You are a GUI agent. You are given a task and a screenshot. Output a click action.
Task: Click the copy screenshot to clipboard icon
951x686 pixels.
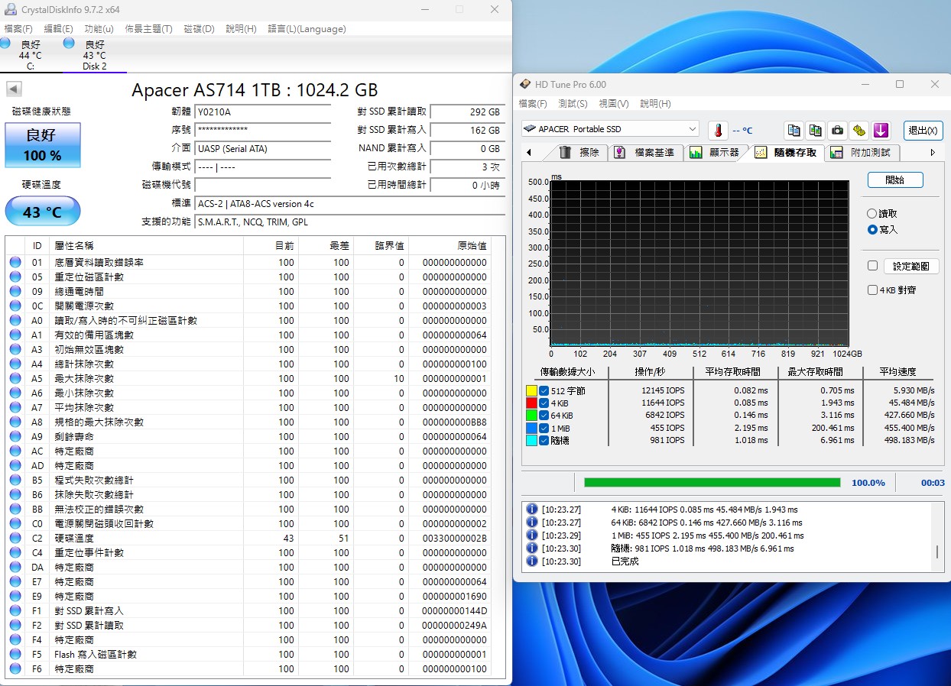click(x=815, y=131)
